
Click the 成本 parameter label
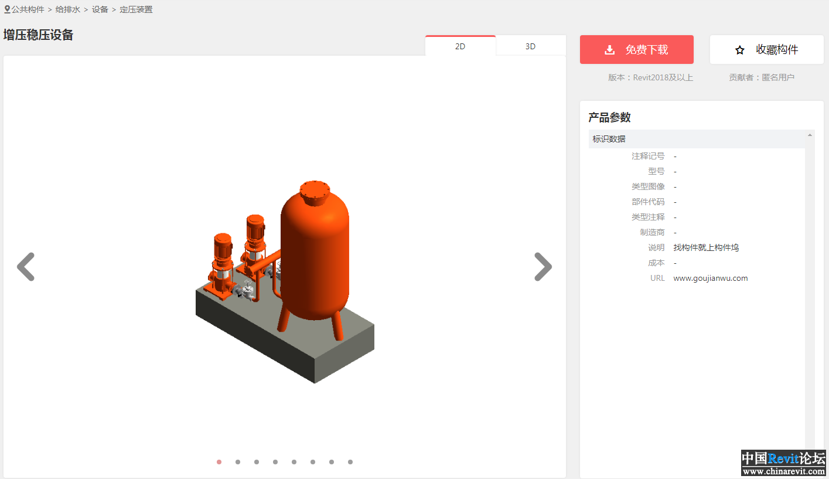coord(656,263)
